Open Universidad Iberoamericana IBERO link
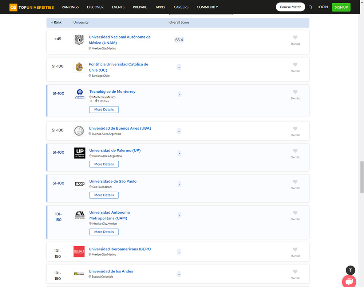Screen dimensions: 364x287 (x=120, y=249)
